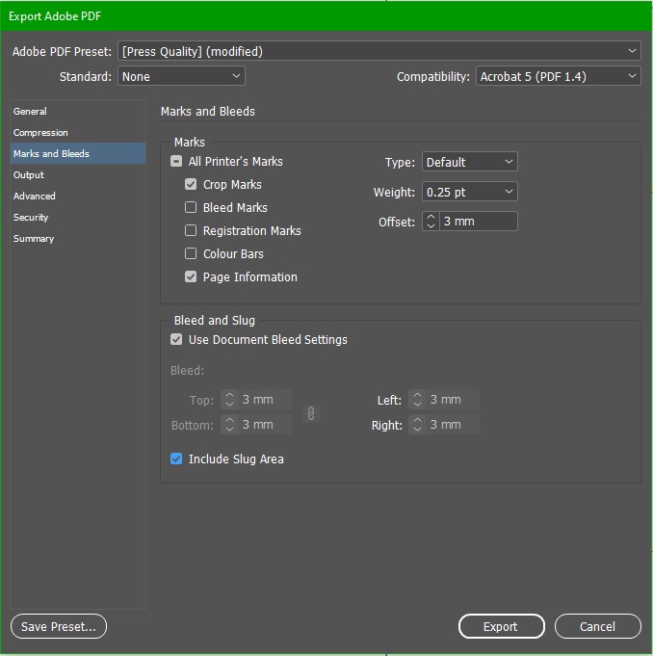Click the Right bleed value field
The width and height of the screenshot is (653, 656).
(x=453, y=424)
